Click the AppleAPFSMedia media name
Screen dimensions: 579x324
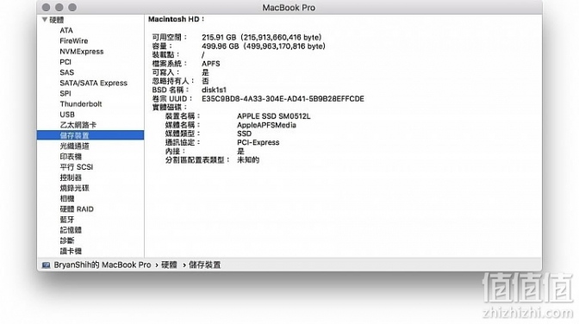(x=266, y=125)
